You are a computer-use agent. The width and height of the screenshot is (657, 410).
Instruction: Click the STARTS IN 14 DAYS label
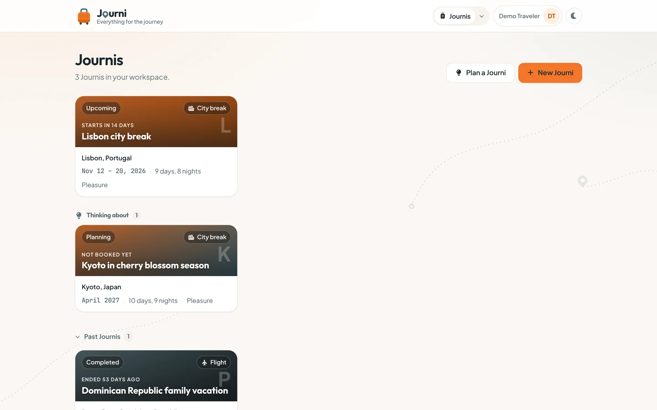tap(108, 125)
